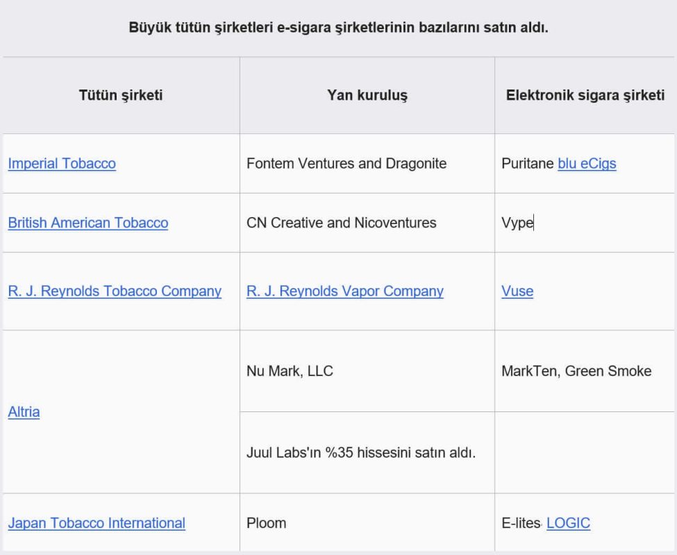Click the 'Yan kuruluş' column header

367,95
